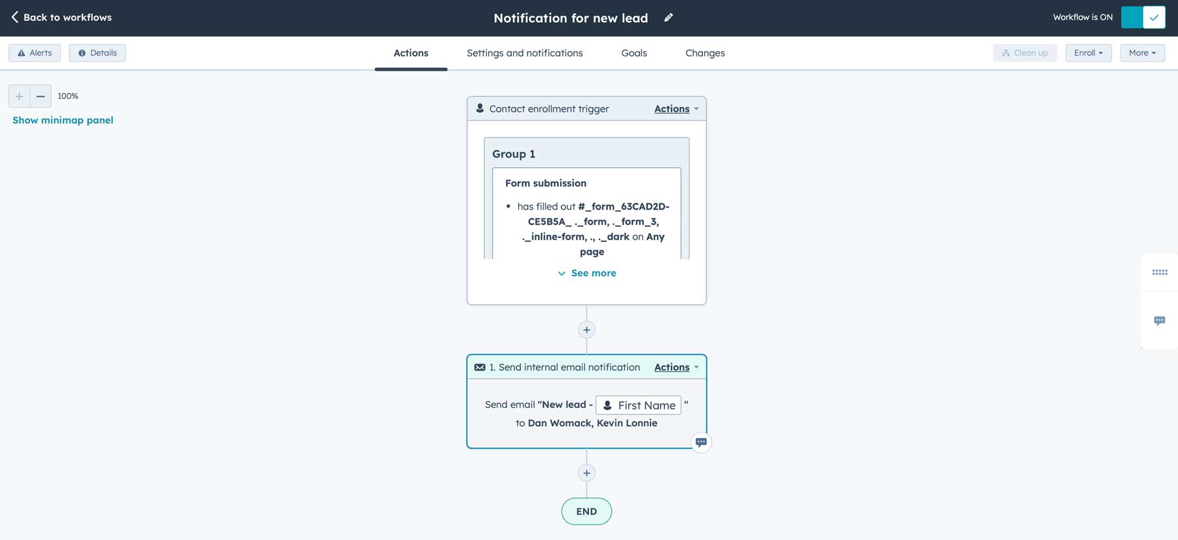The image size is (1178, 540).
Task: Add action above the END node
Action: pos(586,473)
